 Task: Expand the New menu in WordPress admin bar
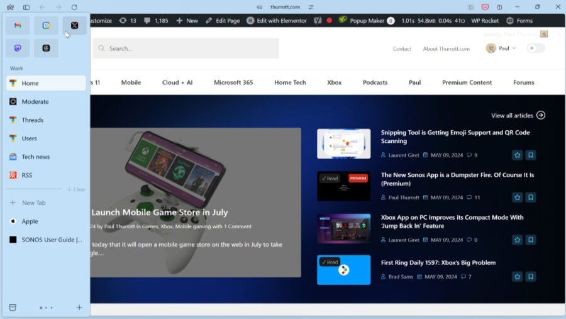(188, 21)
